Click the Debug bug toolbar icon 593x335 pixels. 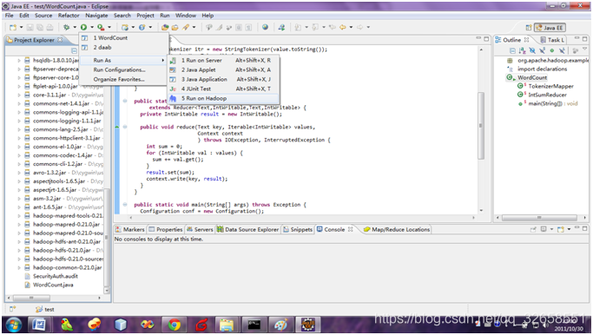point(66,27)
